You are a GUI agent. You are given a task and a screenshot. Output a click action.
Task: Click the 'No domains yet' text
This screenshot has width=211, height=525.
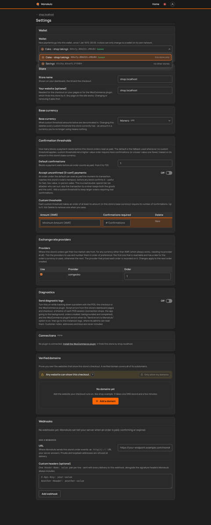click(x=105, y=389)
